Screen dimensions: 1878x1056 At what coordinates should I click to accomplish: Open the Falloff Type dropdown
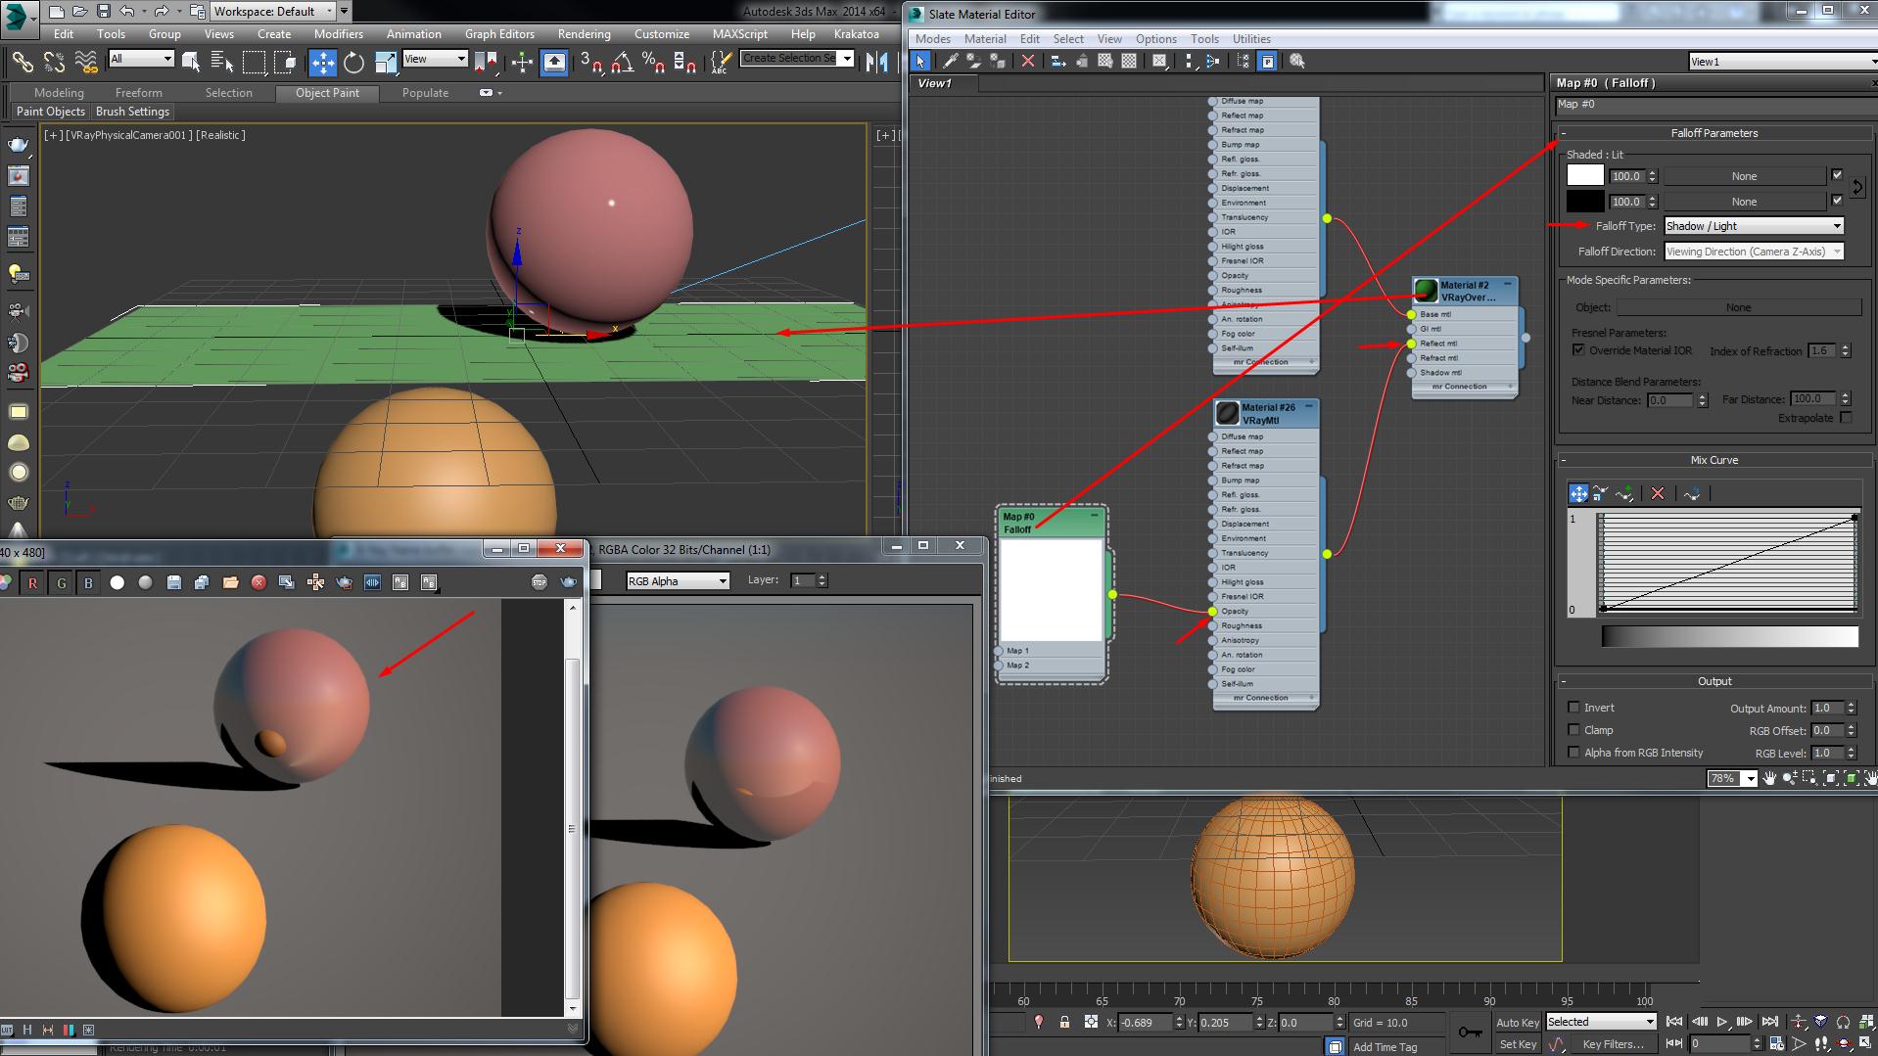1754,226
